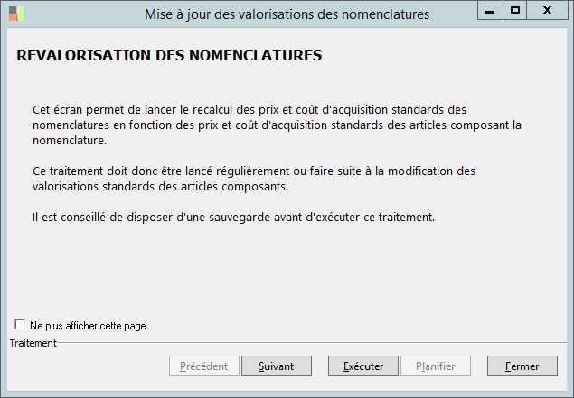Go to the next step with Suivant
The image size is (574, 398).
pos(277,366)
